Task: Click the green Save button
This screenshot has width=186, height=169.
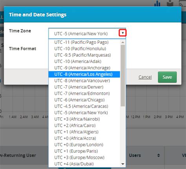Action: (x=167, y=77)
